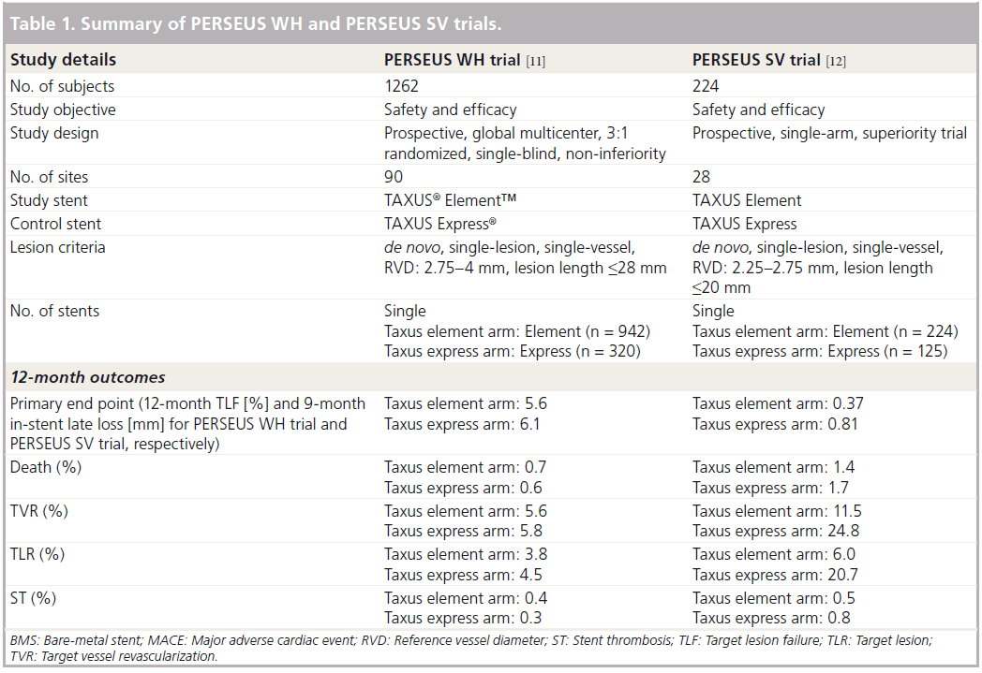This screenshot has height=673, width=982.
Task: Click the 'No. of subjects' value 1262
Action: click(x=401, y=86)
